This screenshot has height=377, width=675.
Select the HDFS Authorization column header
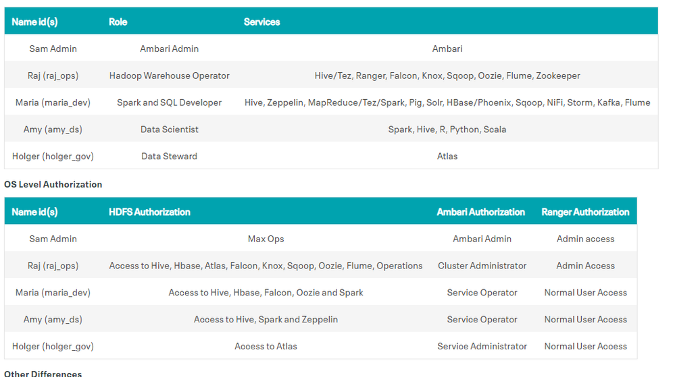click(x=149, y=212)
